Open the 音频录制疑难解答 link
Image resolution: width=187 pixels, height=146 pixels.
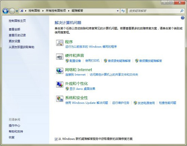pos(119,61)
